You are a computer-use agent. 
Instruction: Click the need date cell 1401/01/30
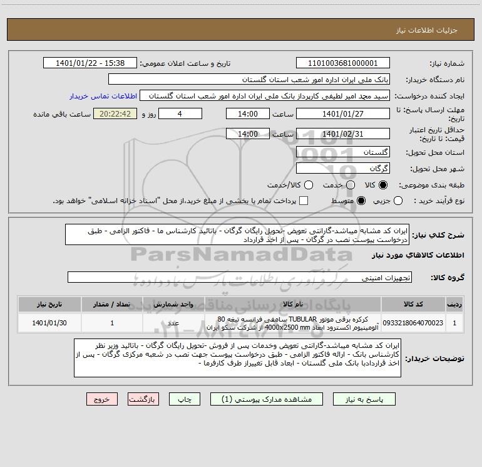coord(49,323)
